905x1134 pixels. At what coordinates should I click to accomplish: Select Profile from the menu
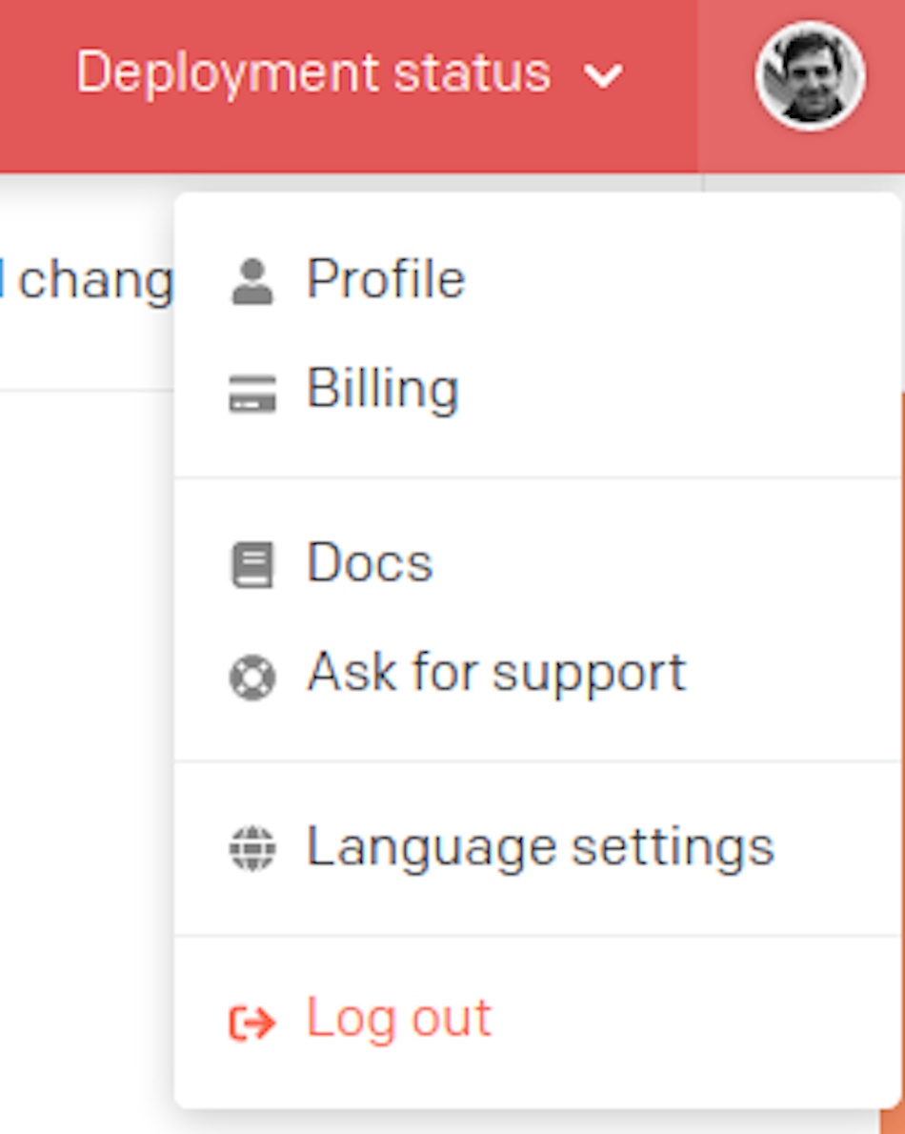385,277
